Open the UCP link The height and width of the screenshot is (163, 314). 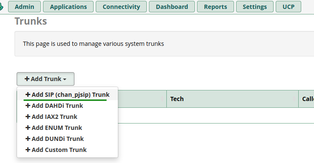[288, 7]
